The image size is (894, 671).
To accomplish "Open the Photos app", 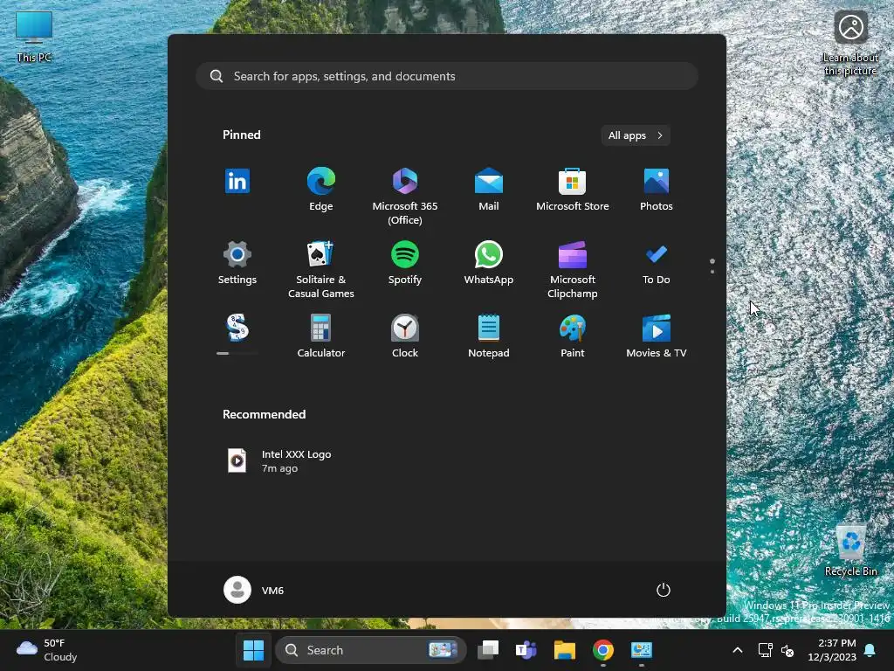I will (657, 190).
